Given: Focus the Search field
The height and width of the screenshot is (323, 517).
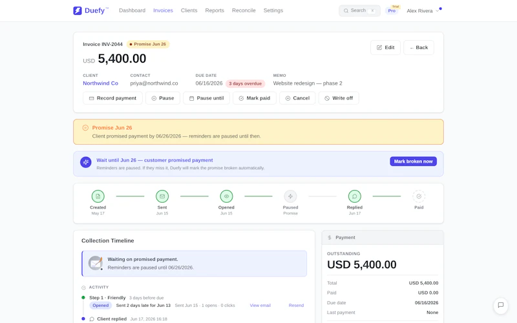Looking at the screenshot, I should coord(359,10).
